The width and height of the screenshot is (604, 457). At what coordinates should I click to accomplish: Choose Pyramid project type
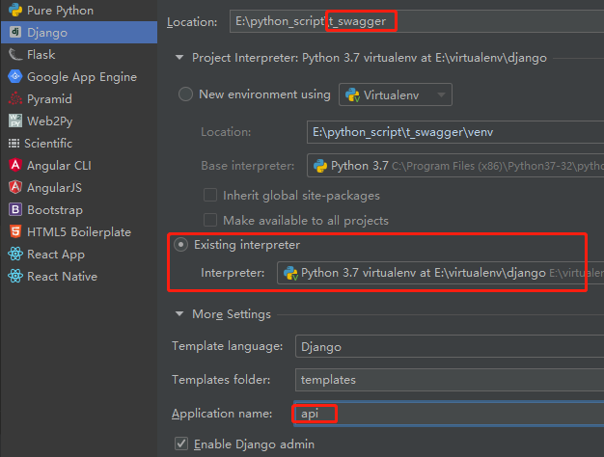pos(49,99)
